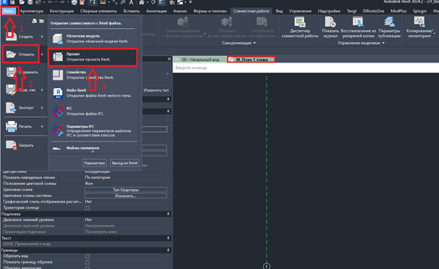Select the Text tool letter A icon
The height and width of the screenshot is (269, 439).
point(131,2)
